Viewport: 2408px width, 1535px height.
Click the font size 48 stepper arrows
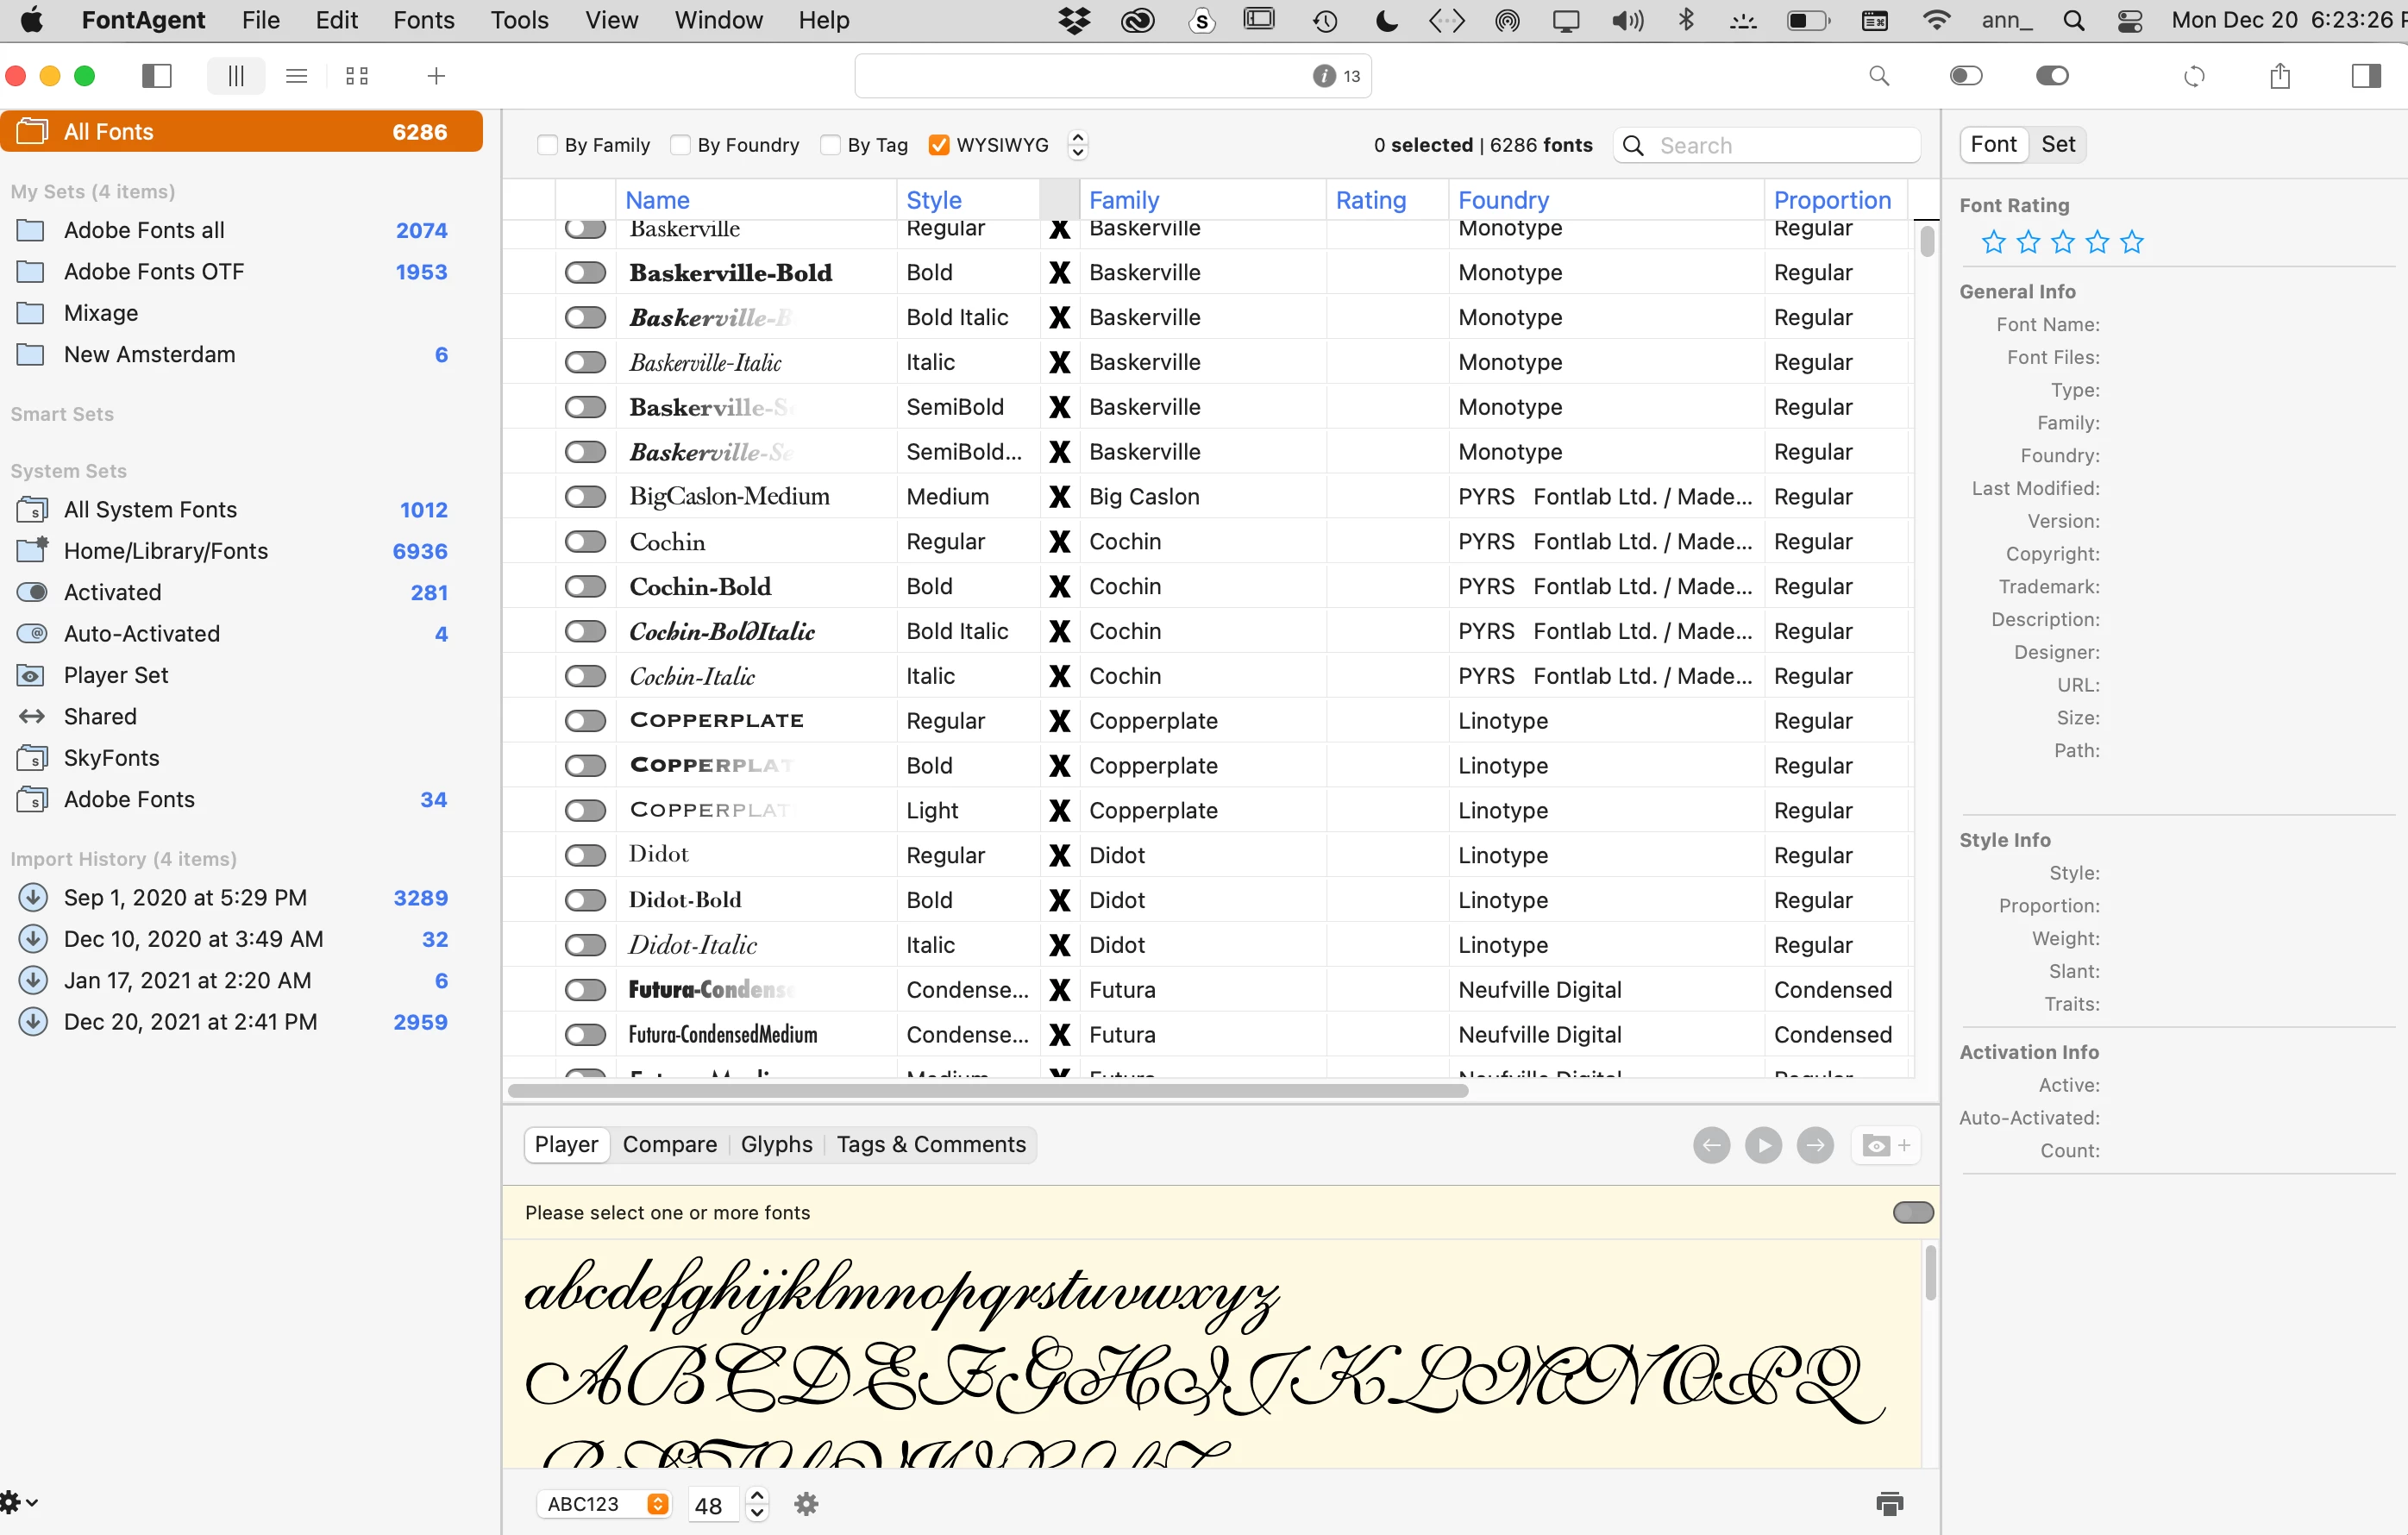point(757,1504)
